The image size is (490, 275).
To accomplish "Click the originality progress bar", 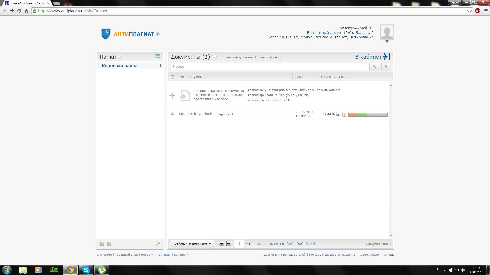I will (368, 115).
